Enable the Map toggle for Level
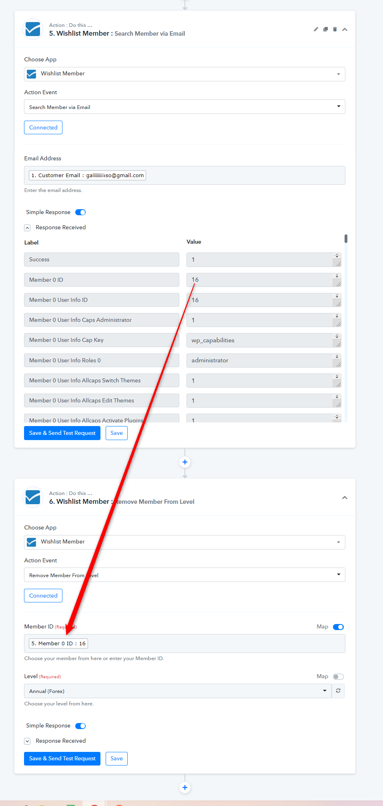Image resolution: width=383 pixels, height=806 pixels. [338, 677]
